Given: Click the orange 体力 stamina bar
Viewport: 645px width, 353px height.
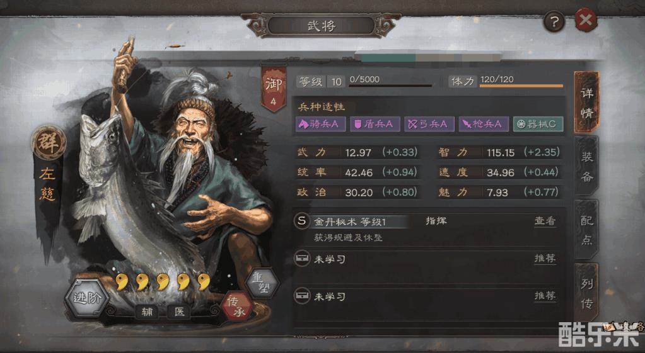Looking at the screenshot, I should click(x=521, y=86).
